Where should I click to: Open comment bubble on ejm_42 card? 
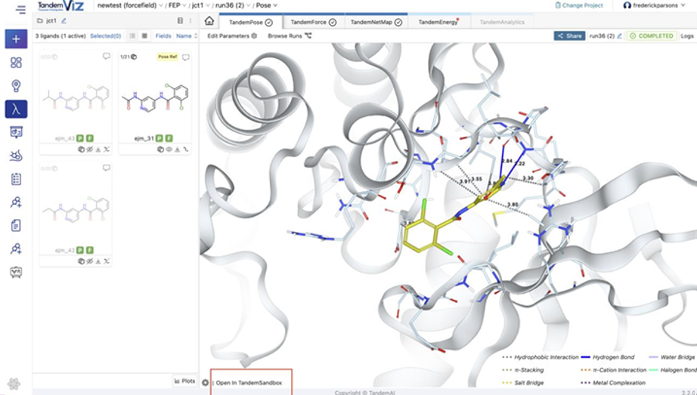pos(107,168)
